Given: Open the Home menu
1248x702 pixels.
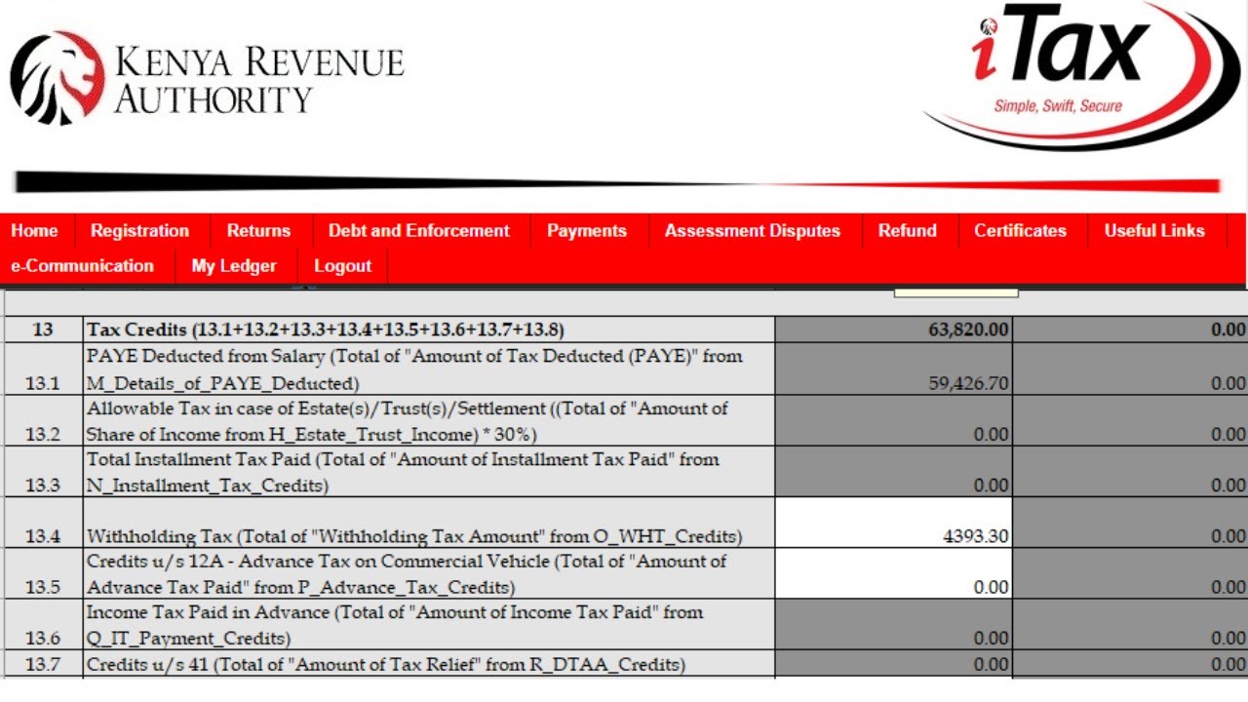Looking at the screenshot, I should 35,231.
